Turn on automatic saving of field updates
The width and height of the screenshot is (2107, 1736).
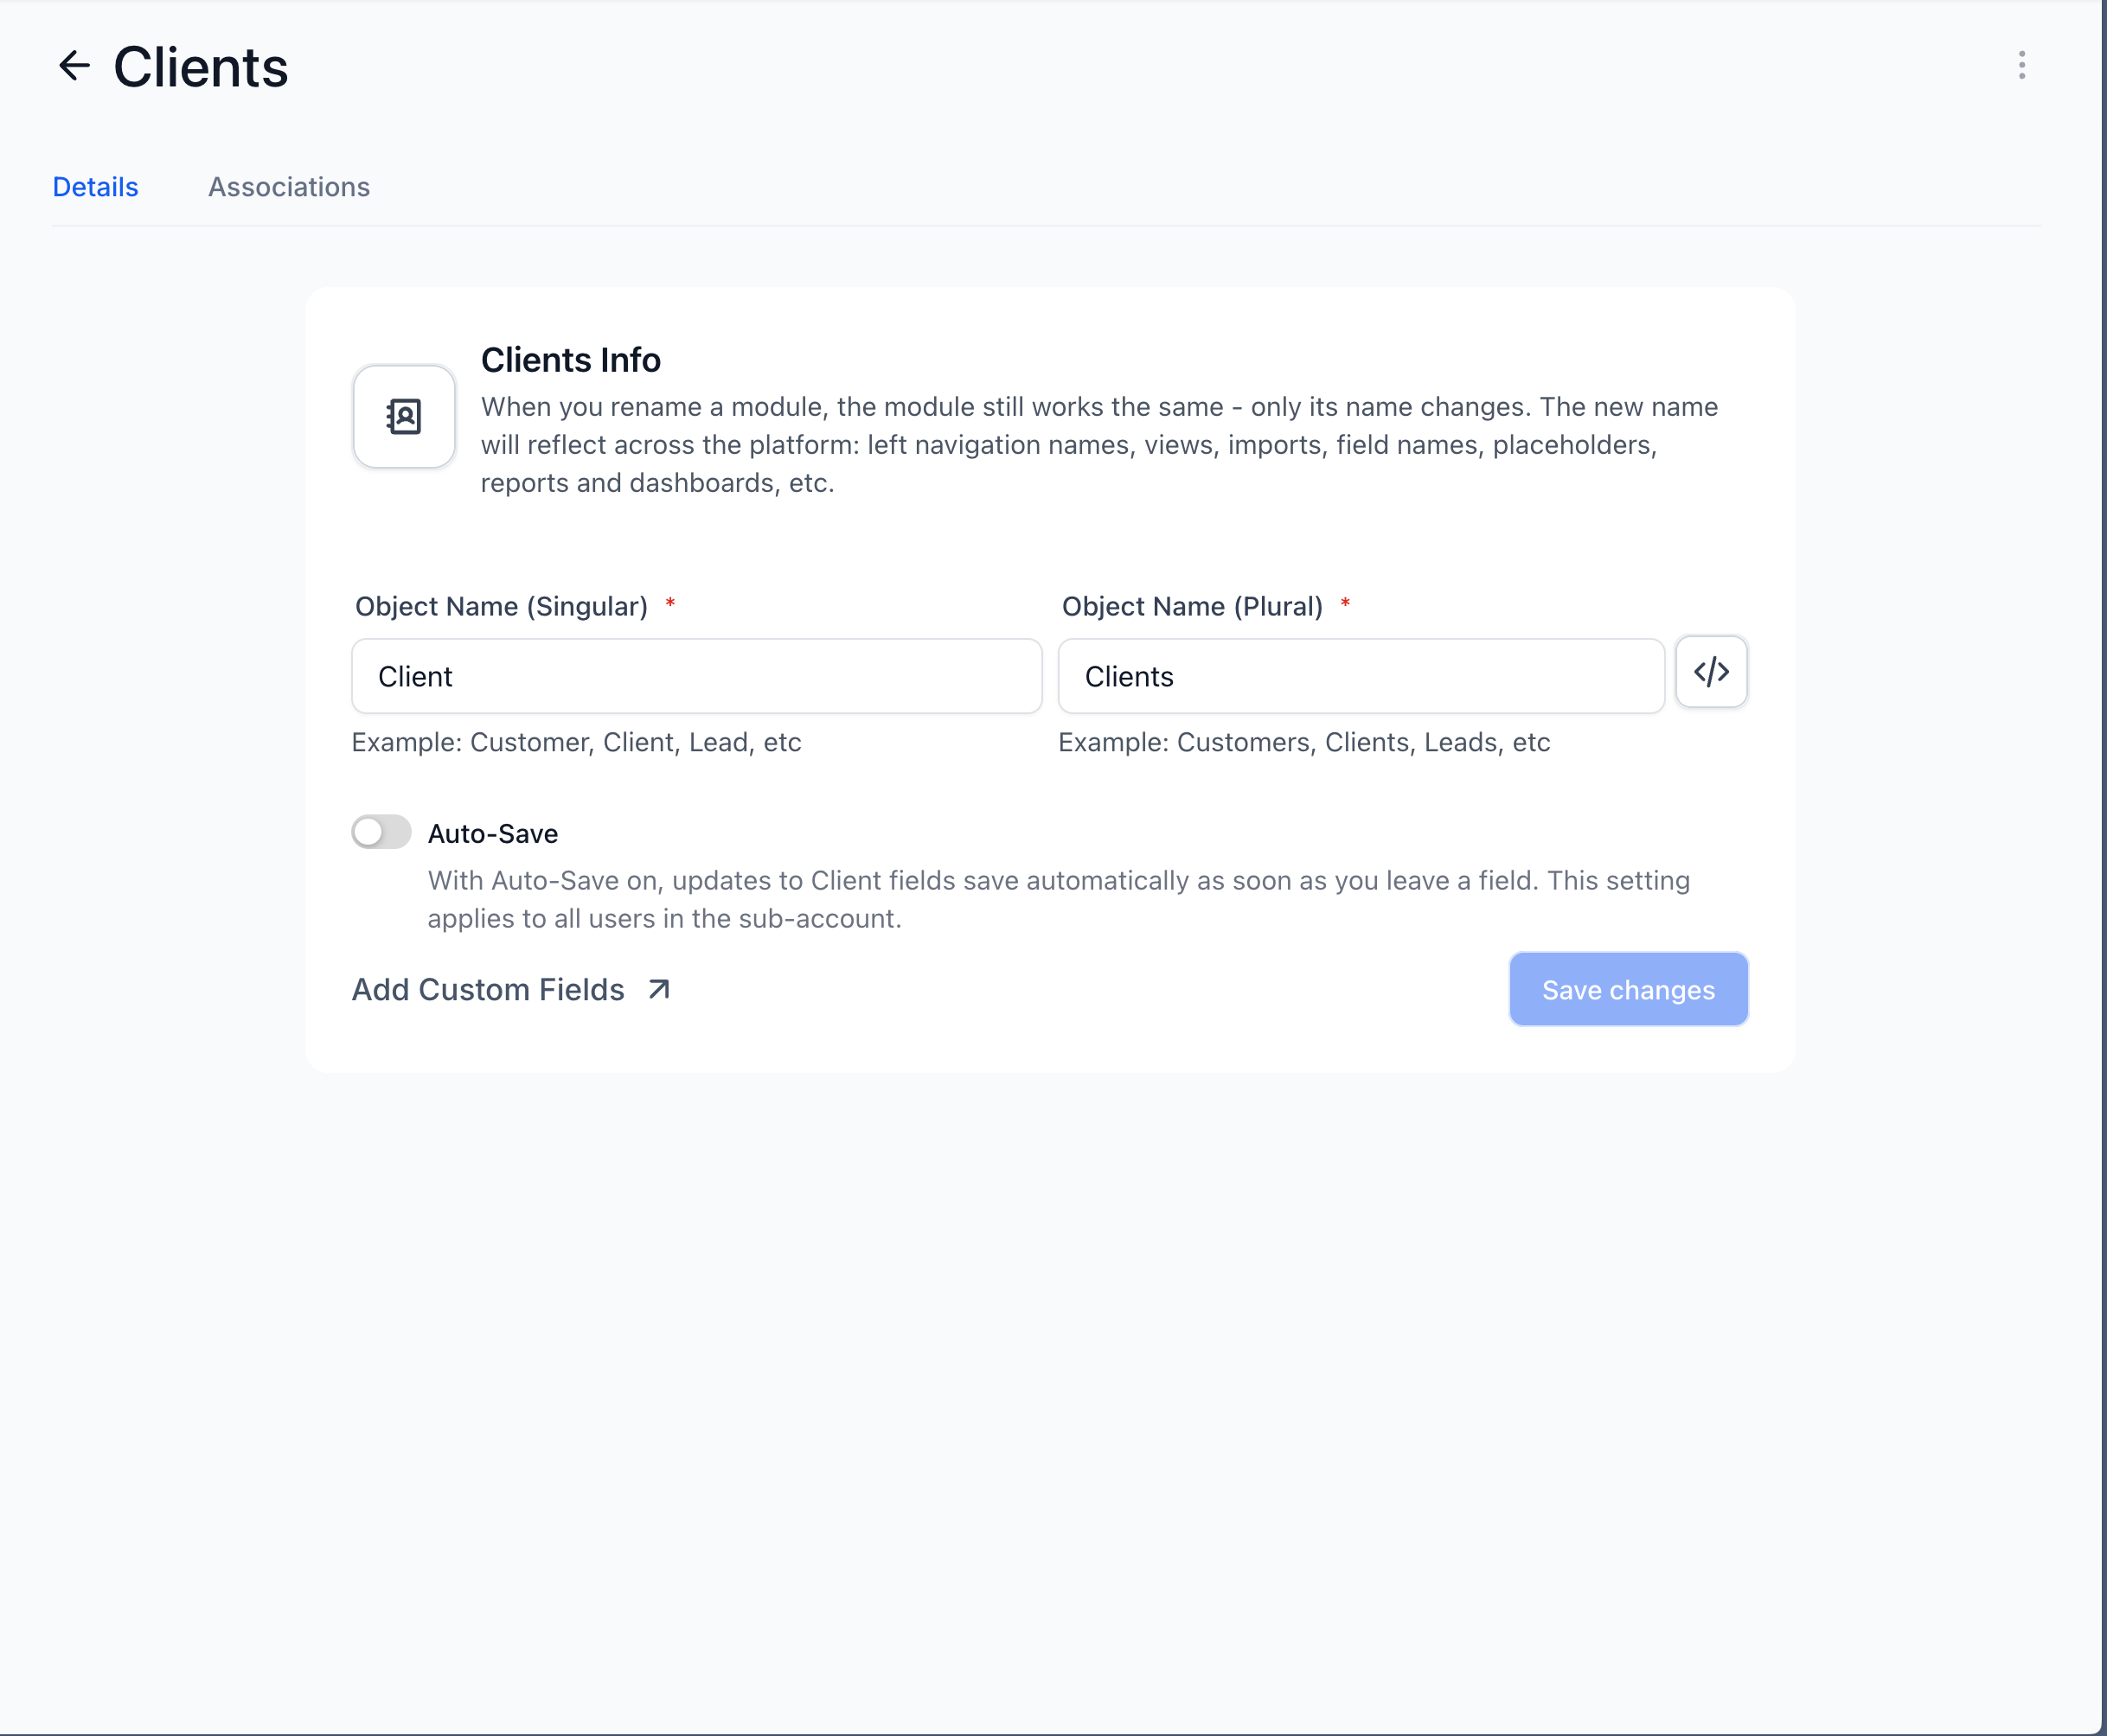click(381, 832)
